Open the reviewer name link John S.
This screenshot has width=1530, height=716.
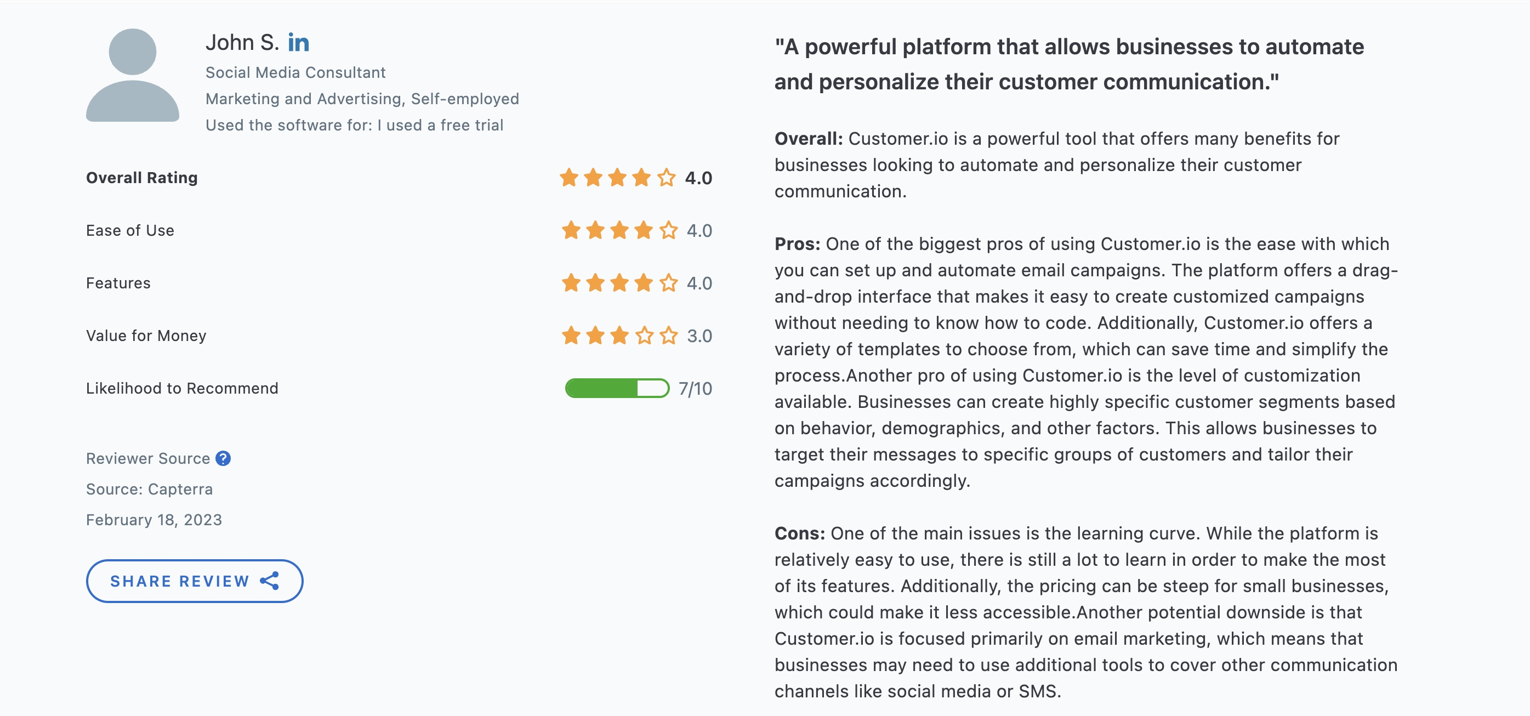point(242,42)
